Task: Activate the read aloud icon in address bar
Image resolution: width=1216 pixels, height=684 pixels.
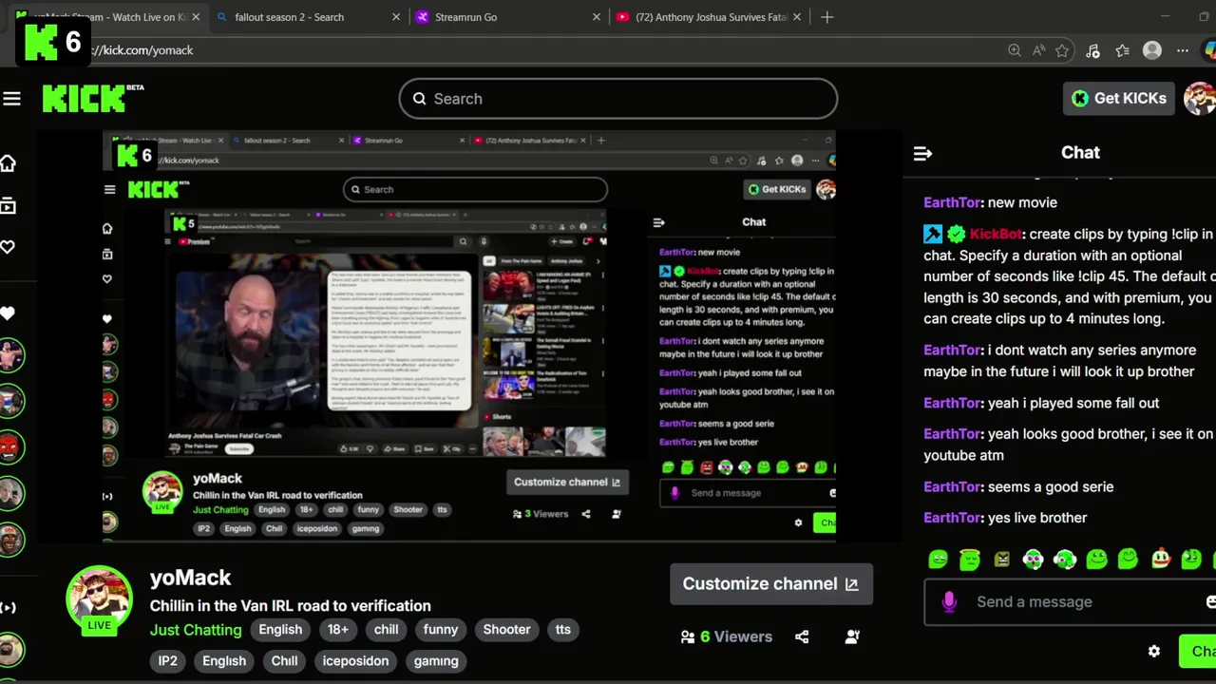Action: 1038,50
